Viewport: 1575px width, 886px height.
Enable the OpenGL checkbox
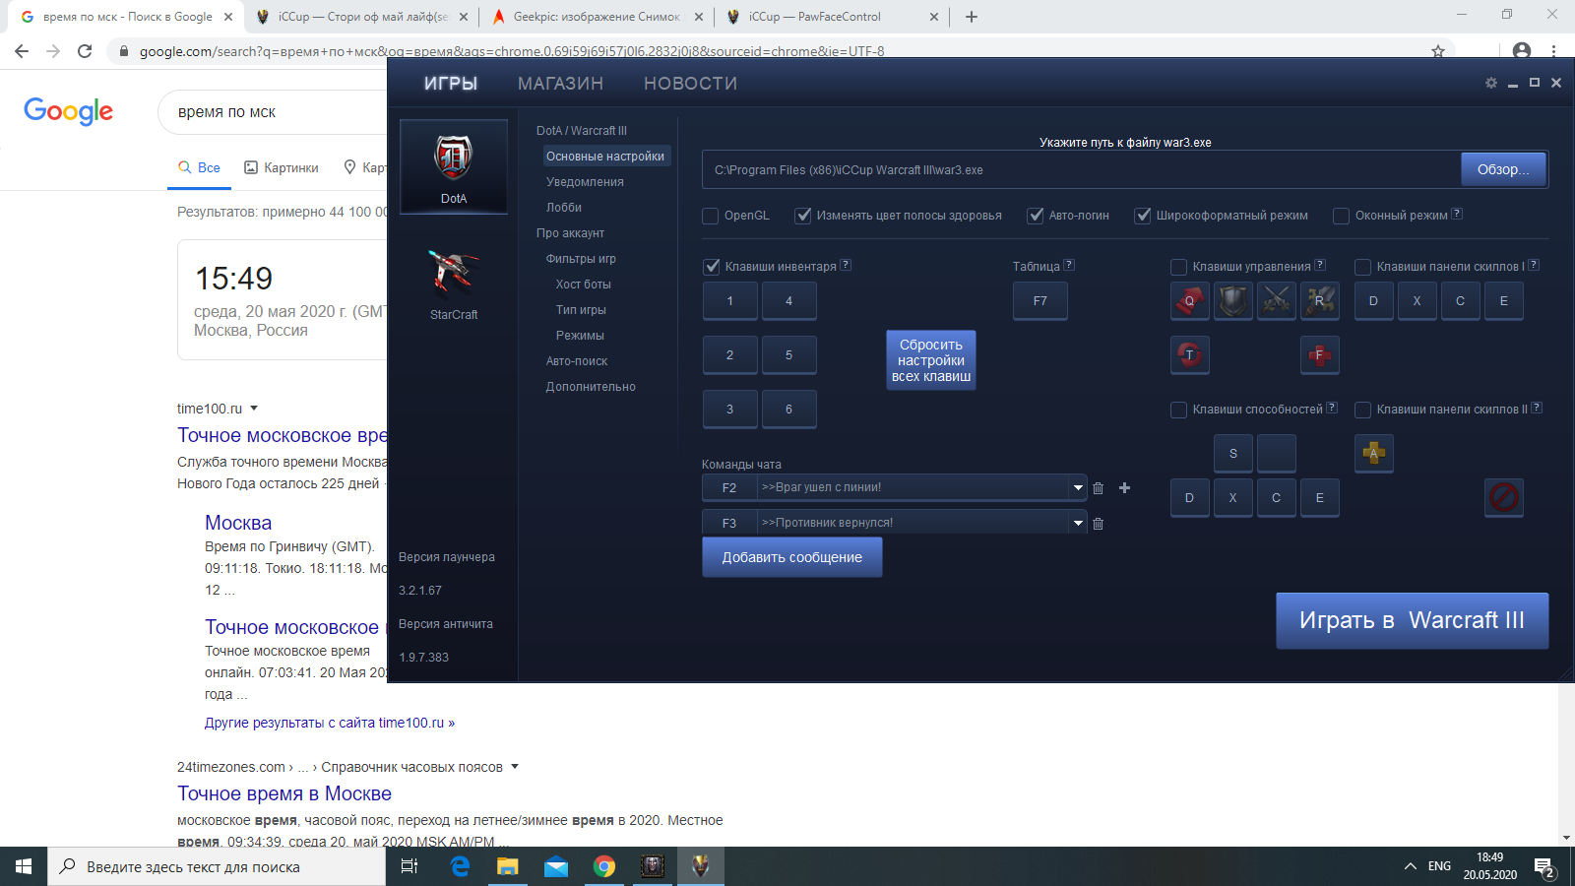[x=710, y=216]
